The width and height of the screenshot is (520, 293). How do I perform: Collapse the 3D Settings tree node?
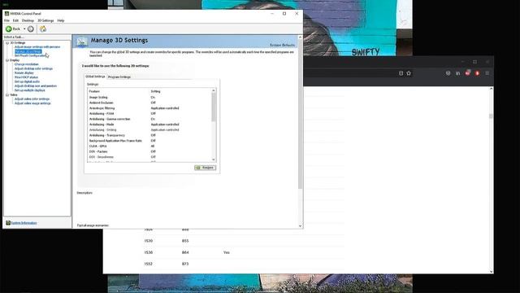pyautogui.click(x=7, y=43)
